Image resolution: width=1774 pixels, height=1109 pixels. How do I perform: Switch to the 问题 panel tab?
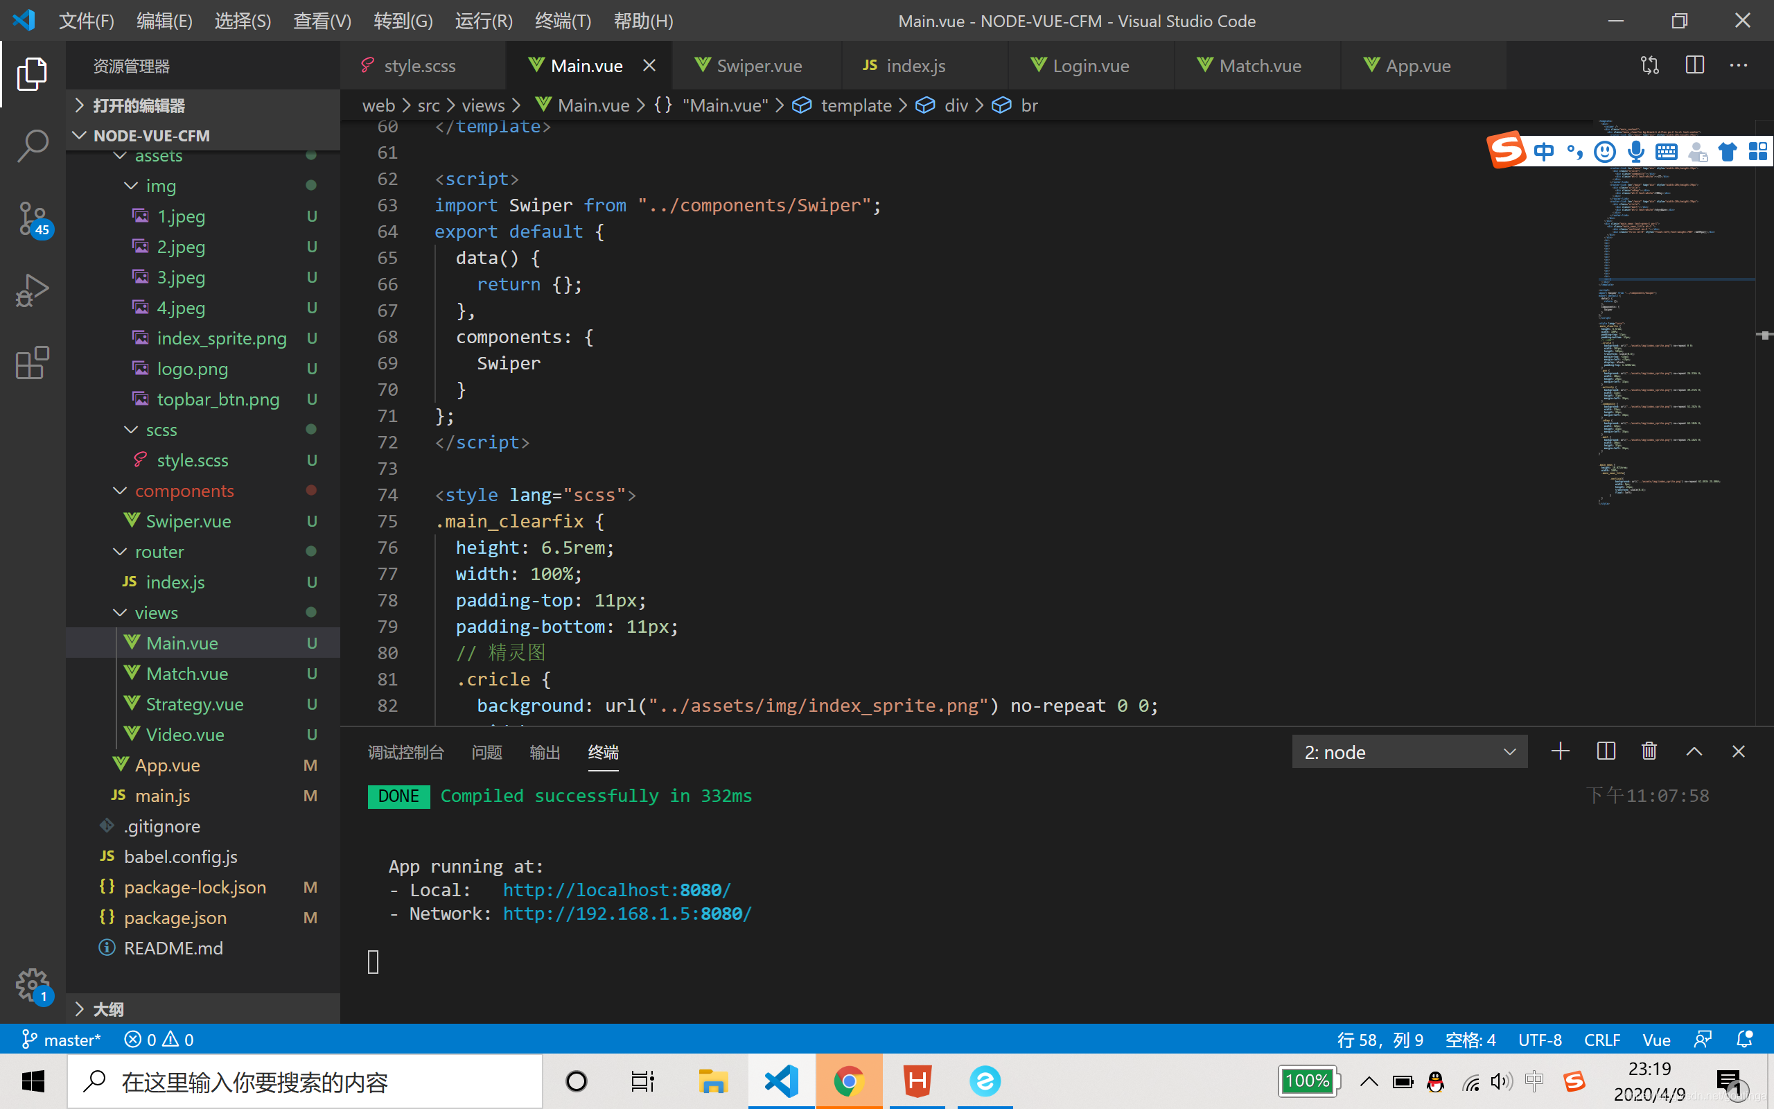pos(486,753)
